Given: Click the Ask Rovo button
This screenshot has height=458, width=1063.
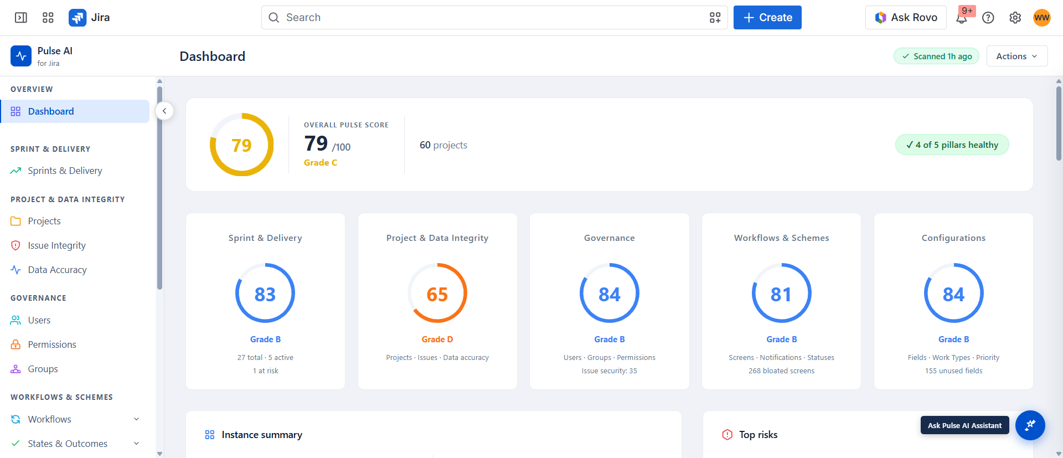Looking at the screenshot, I should point(906,18).
